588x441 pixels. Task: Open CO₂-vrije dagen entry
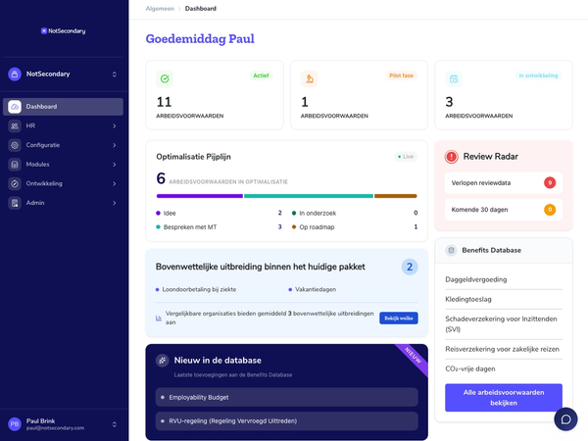(x=504, y=368)
